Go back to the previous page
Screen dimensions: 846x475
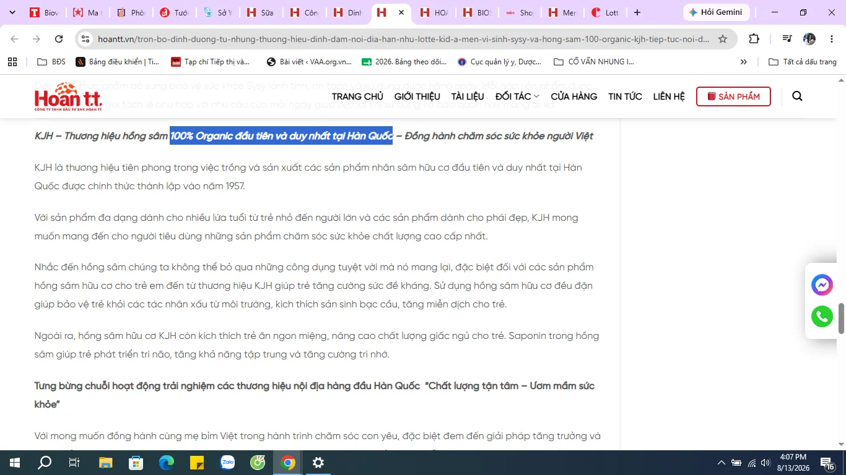tap(14, 39)
